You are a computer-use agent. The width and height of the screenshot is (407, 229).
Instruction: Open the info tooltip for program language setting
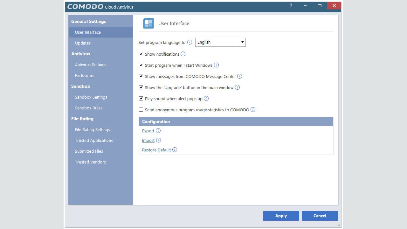(190, 42)
